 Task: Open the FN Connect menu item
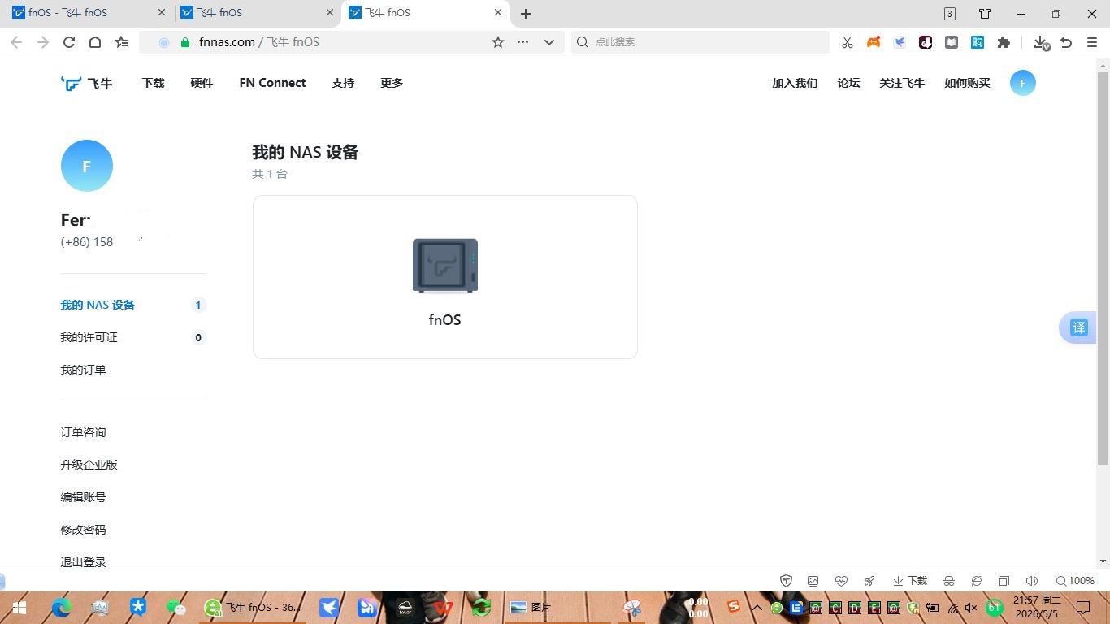coord(272,83)
